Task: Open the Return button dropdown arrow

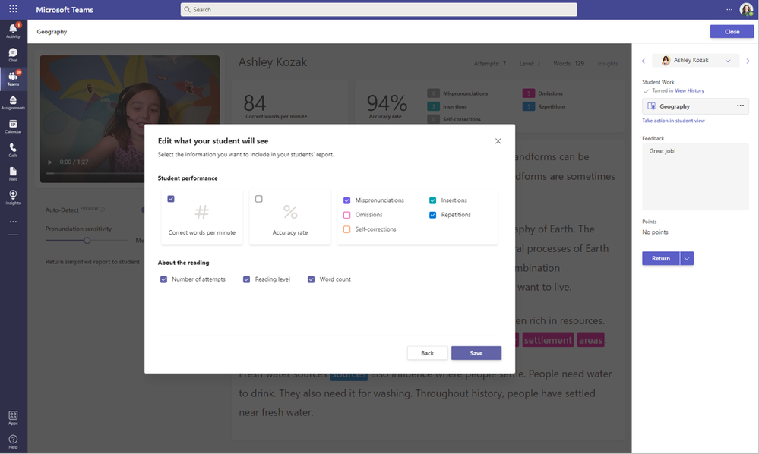Action: point(687,259)
